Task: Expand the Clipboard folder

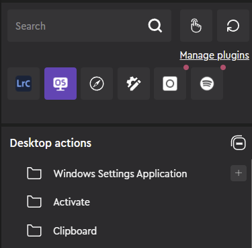Action: (75, 230)
